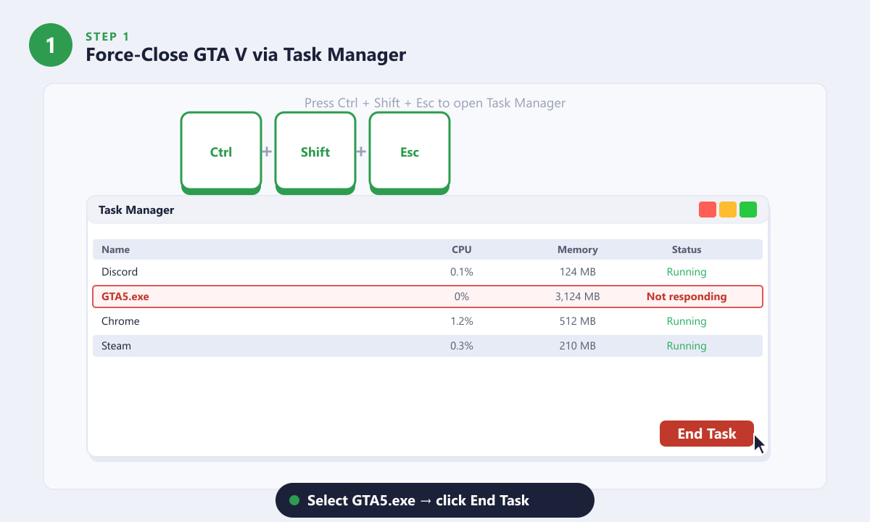Click Steam's 0.3% CPU value

coord(462,346)
